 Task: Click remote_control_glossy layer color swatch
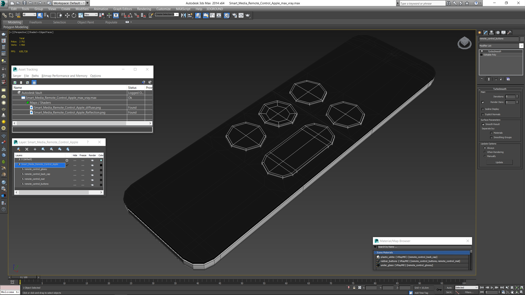[101, 170]
